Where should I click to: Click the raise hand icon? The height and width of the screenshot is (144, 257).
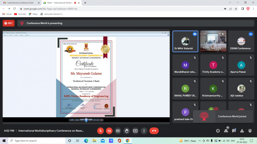click(127, 131)
